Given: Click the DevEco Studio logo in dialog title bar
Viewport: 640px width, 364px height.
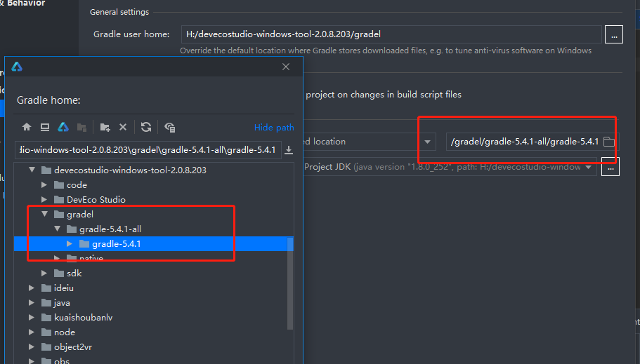Looking at the screenshot, I should [17, 67].
